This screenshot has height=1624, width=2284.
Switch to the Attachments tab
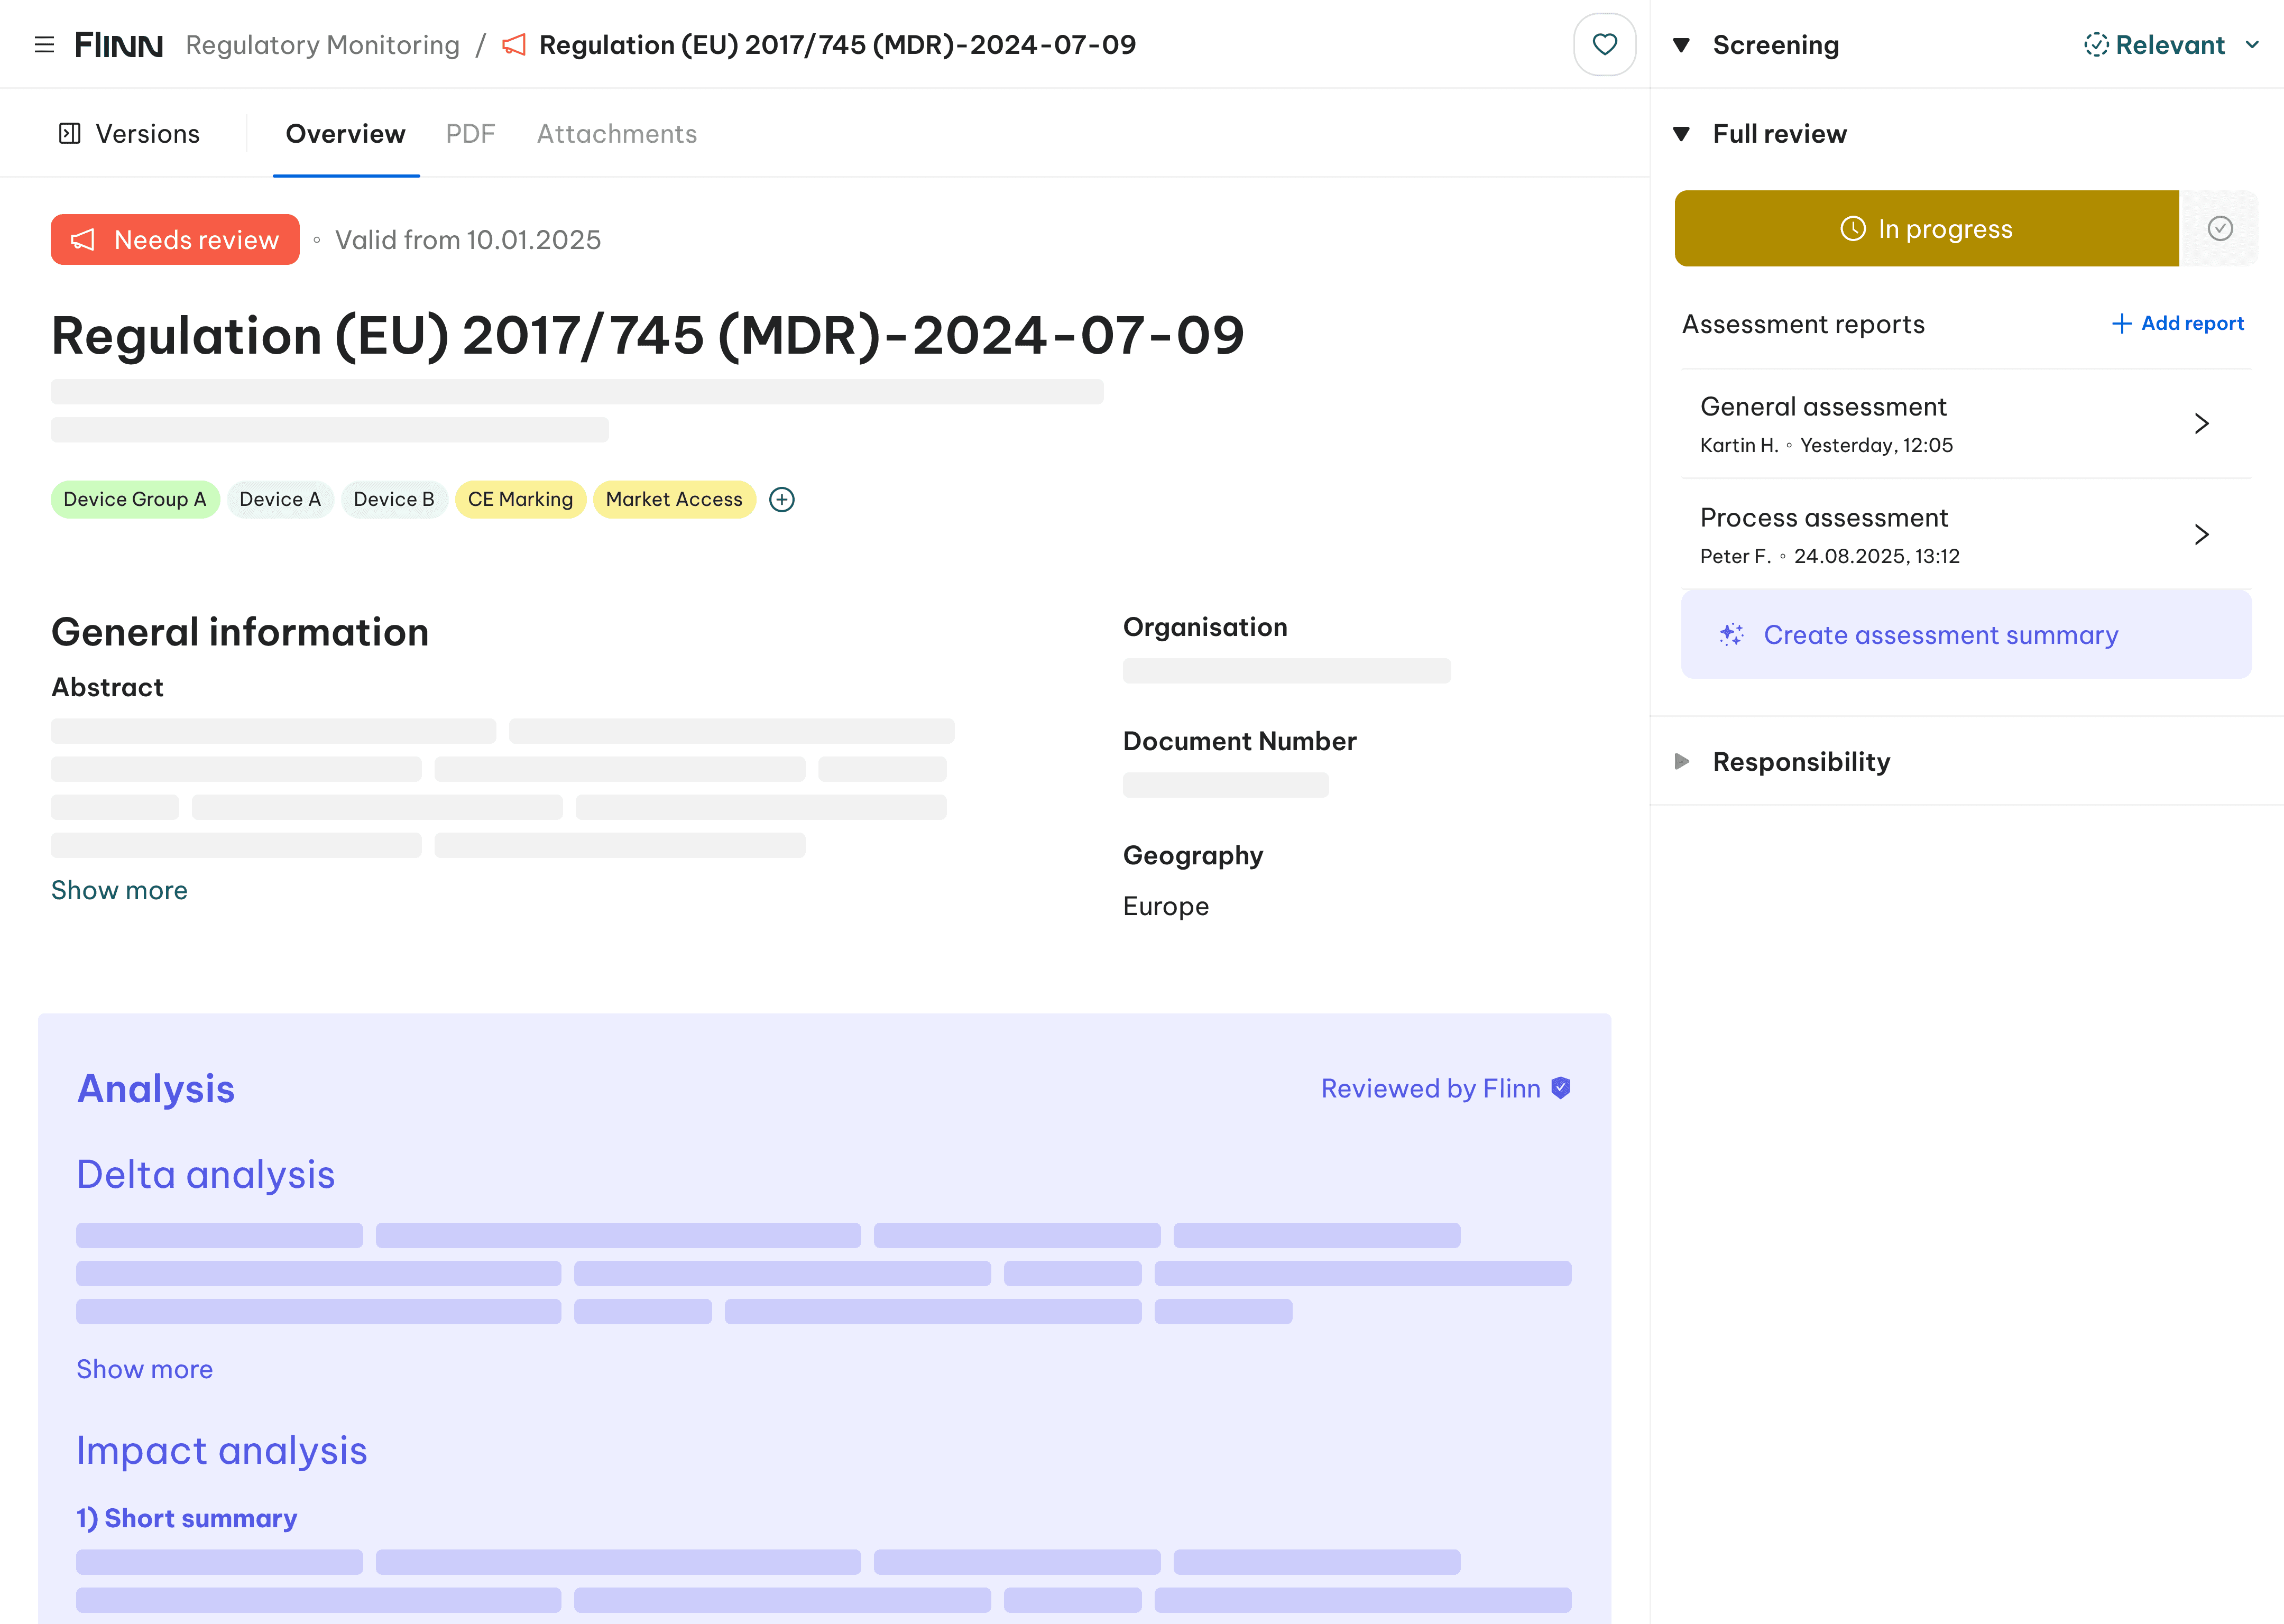coord(617,134)
